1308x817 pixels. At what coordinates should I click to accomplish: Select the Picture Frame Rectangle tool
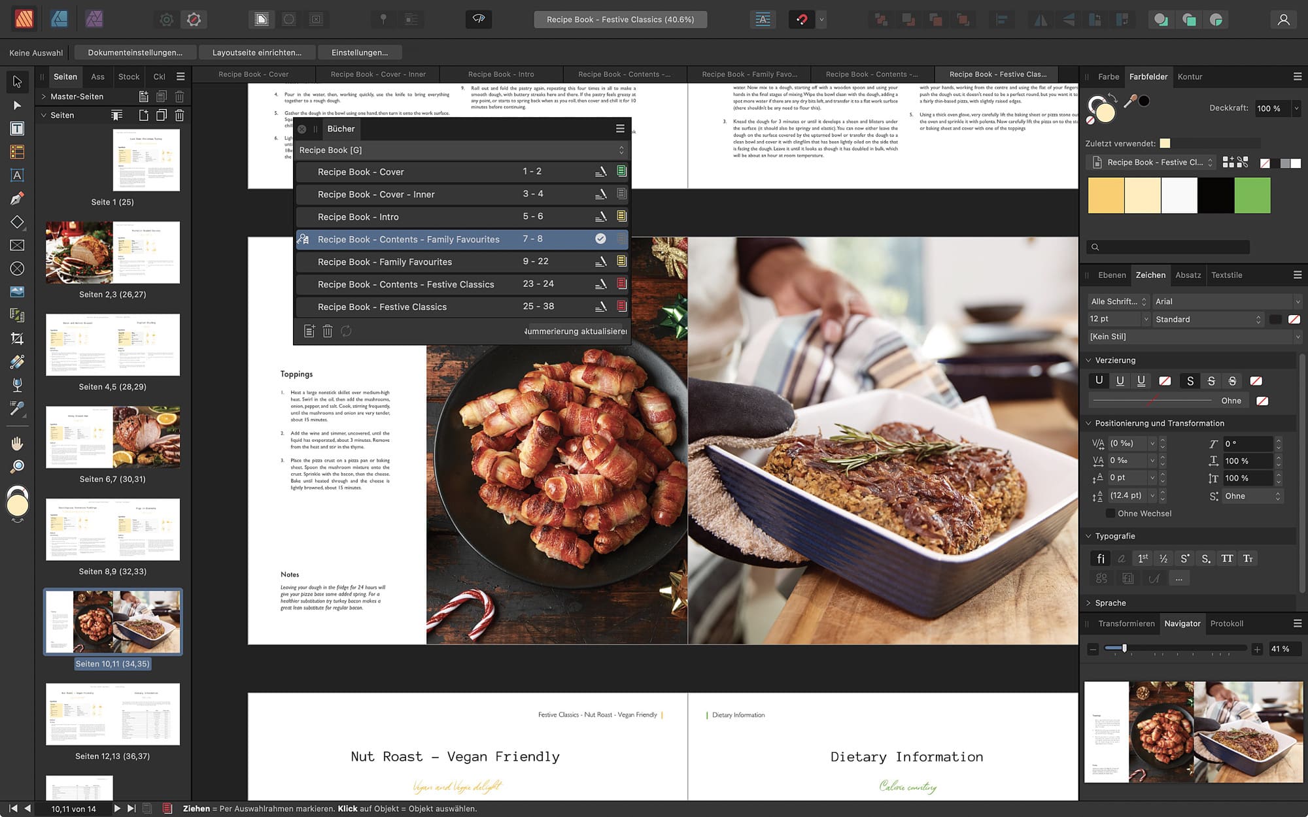point(17,245)
